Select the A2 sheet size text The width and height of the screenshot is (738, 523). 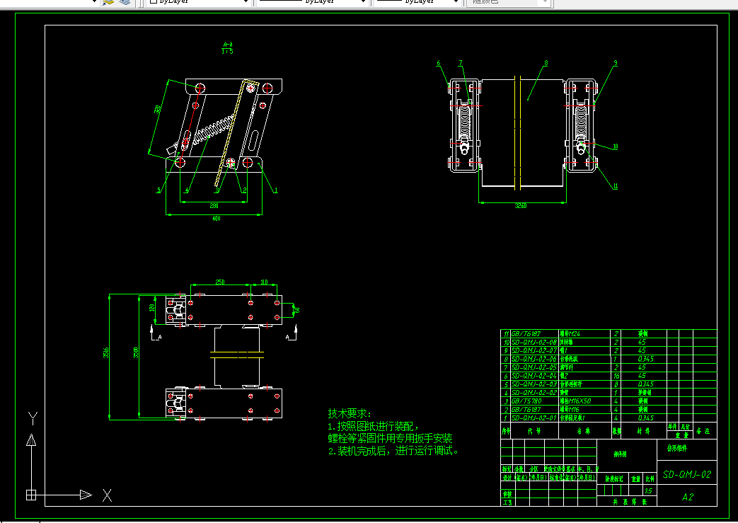click(x=687, y=497)
